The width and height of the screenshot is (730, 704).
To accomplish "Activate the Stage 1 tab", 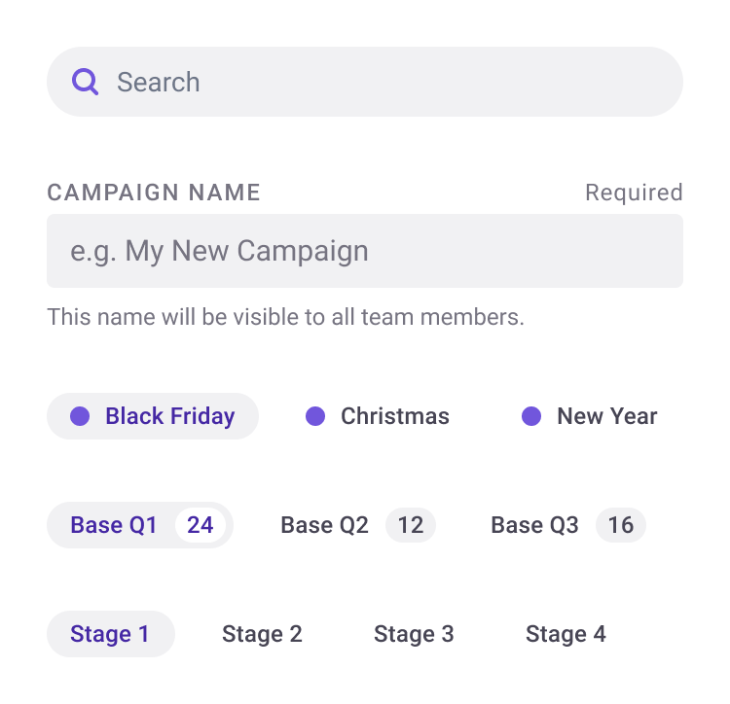I will pyautogui.click(x=111, y=634).
